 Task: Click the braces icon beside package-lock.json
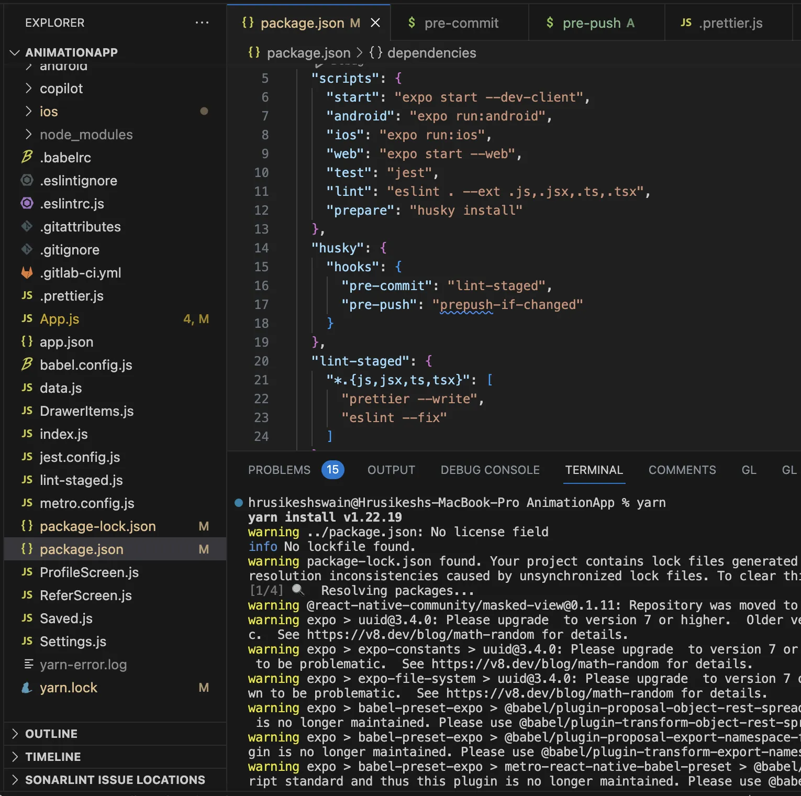[27, 526]
